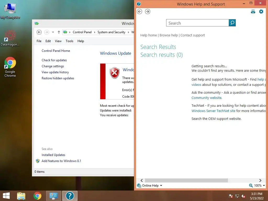Open the Tools menu
The width and height of the screenshot is (268, 201).
click(69, 41)
